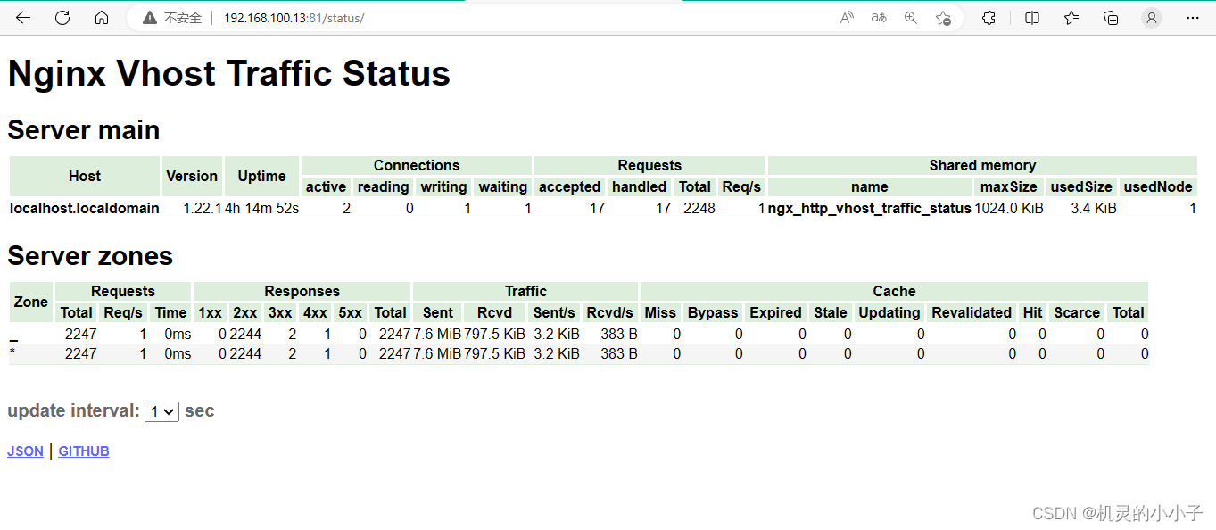Click the Host column header

pyautogui.click(x=85, y=176)
